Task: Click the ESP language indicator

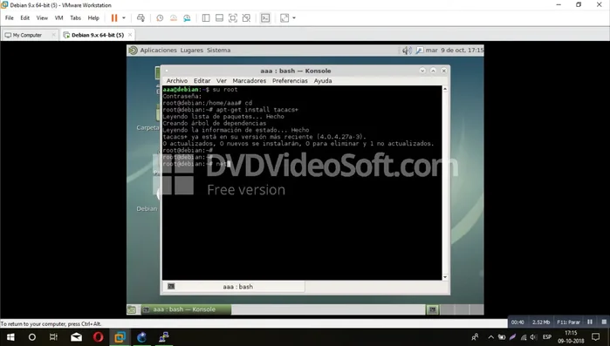Action: tap(547, 337)
